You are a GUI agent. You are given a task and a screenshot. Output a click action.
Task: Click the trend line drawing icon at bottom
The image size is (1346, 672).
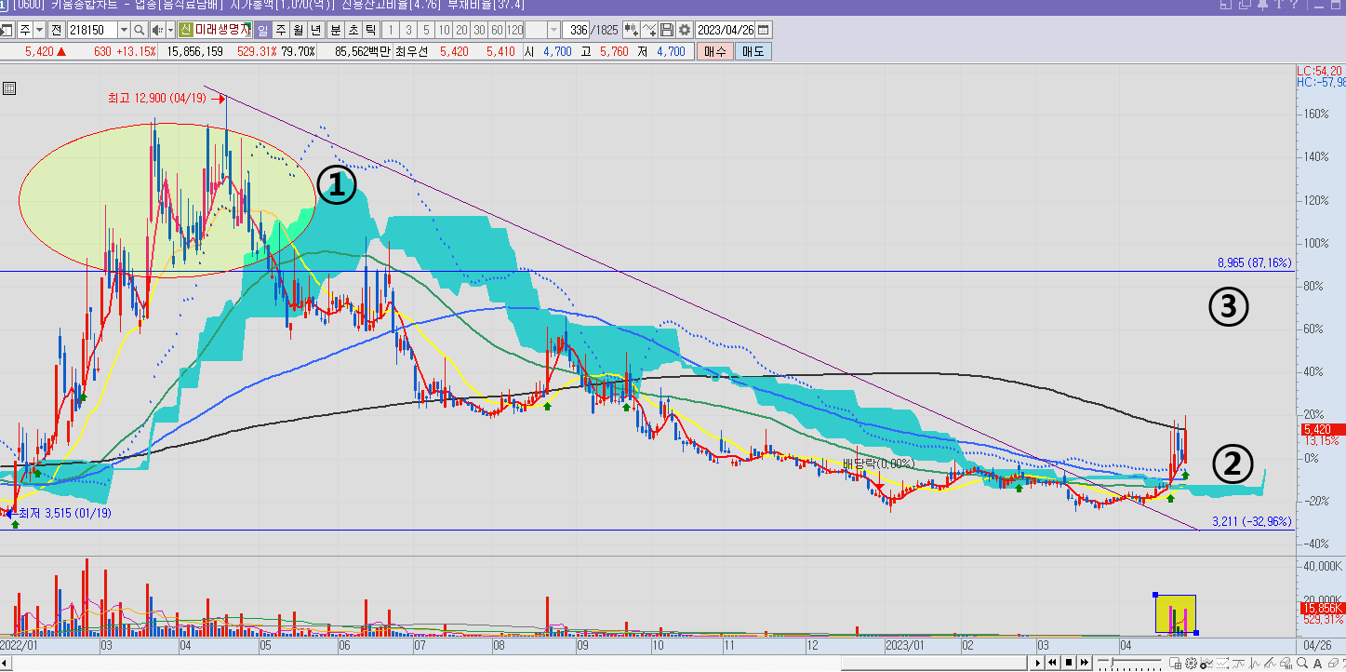1238,663
